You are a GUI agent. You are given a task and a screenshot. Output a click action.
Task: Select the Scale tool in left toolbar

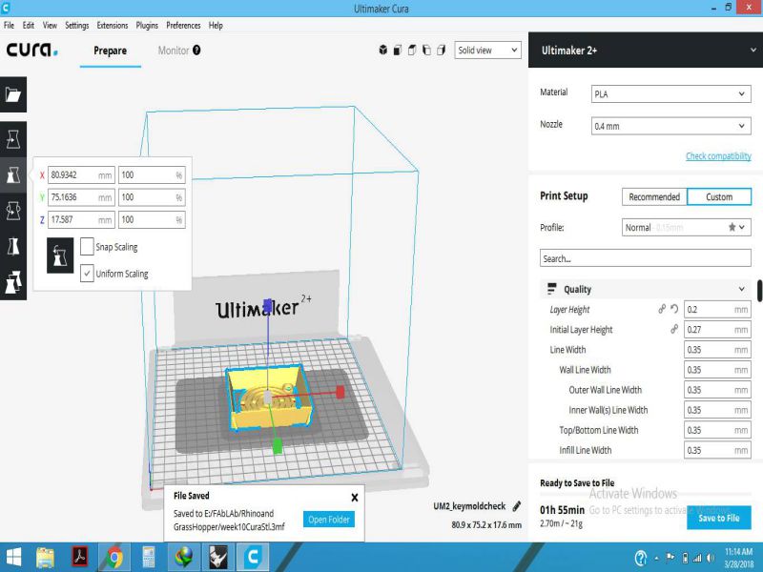(13, 174)
